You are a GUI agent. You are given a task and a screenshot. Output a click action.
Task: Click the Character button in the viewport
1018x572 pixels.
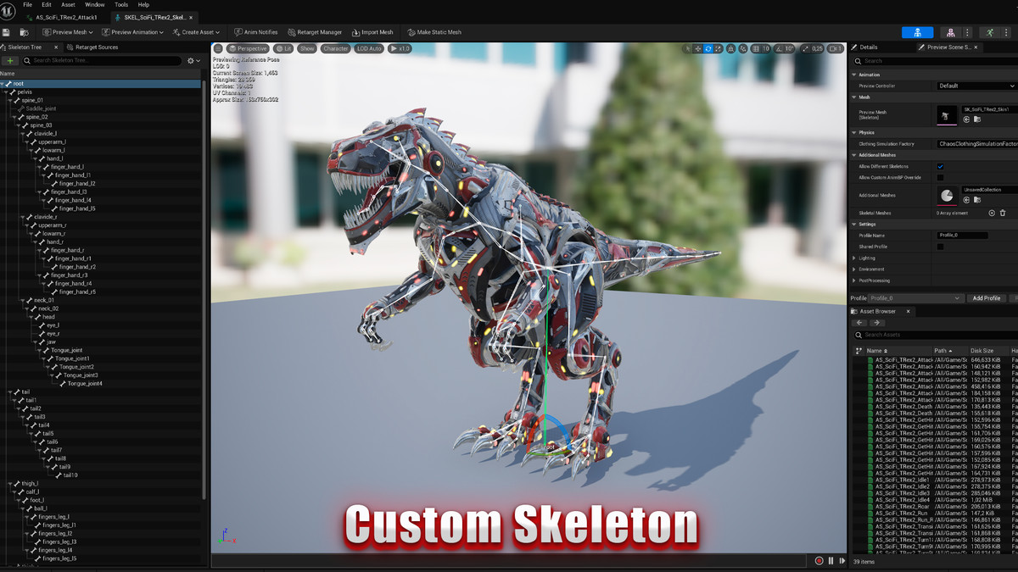coord(335,48)
